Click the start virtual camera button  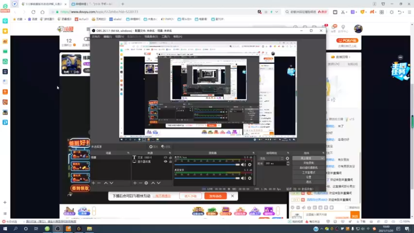[308, 168]
